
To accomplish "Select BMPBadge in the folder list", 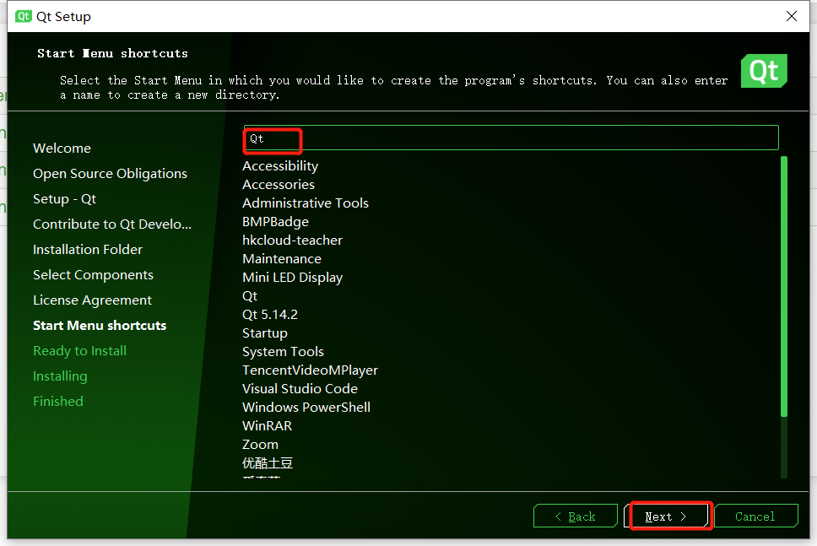I will 275,222.
